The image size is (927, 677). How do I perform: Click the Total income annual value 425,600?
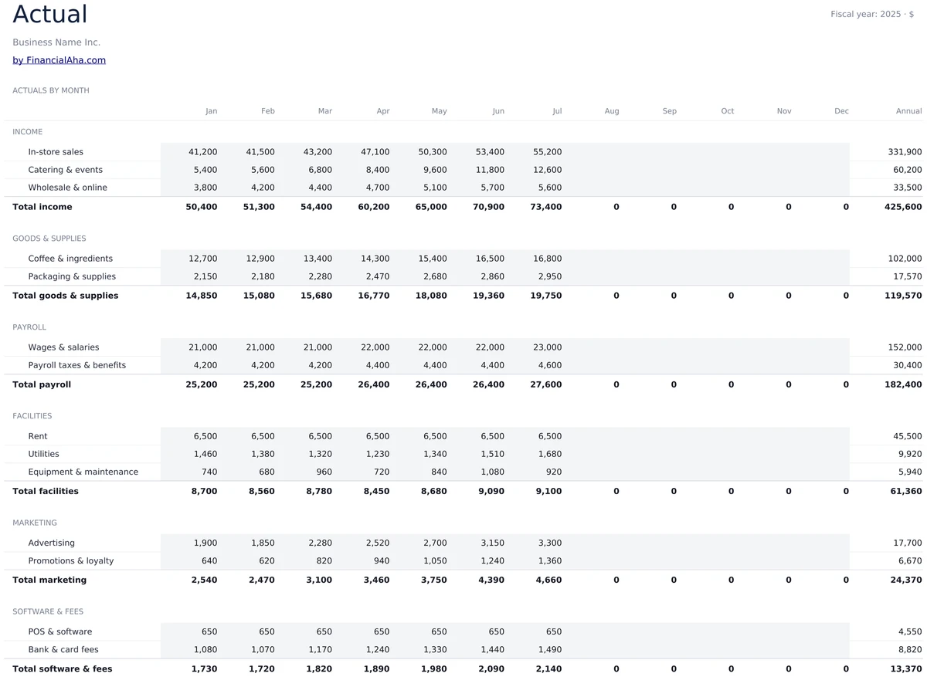tap(903, 207)
